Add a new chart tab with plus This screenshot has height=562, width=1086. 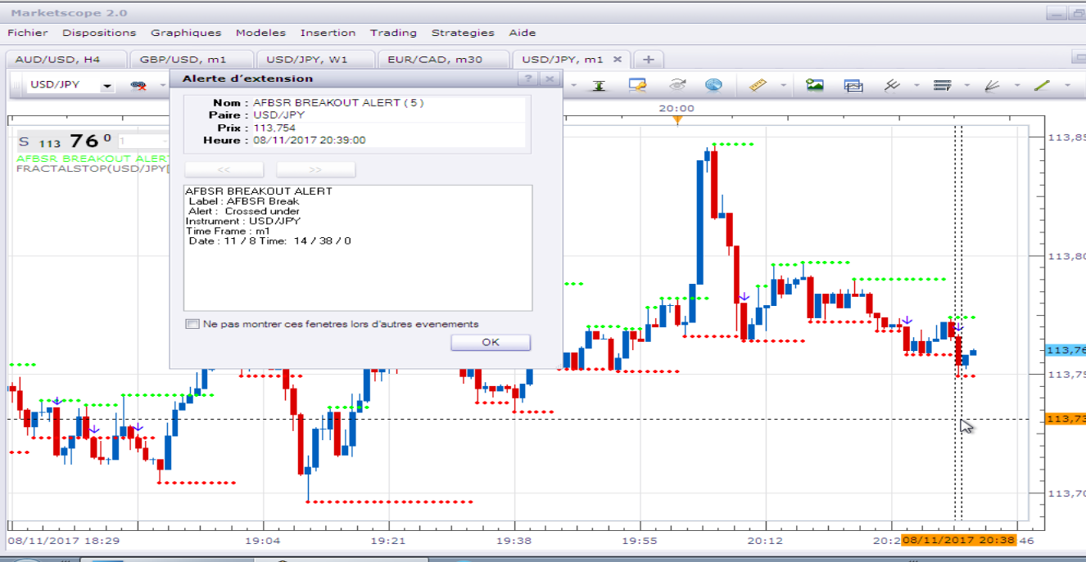tap(648, 59)
